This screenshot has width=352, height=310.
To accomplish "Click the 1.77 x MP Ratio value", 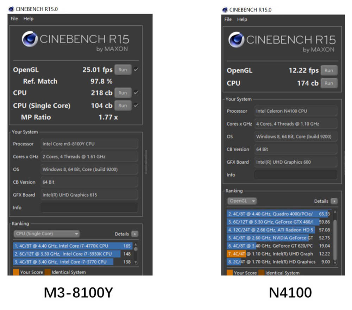I will tap(108, 117).
